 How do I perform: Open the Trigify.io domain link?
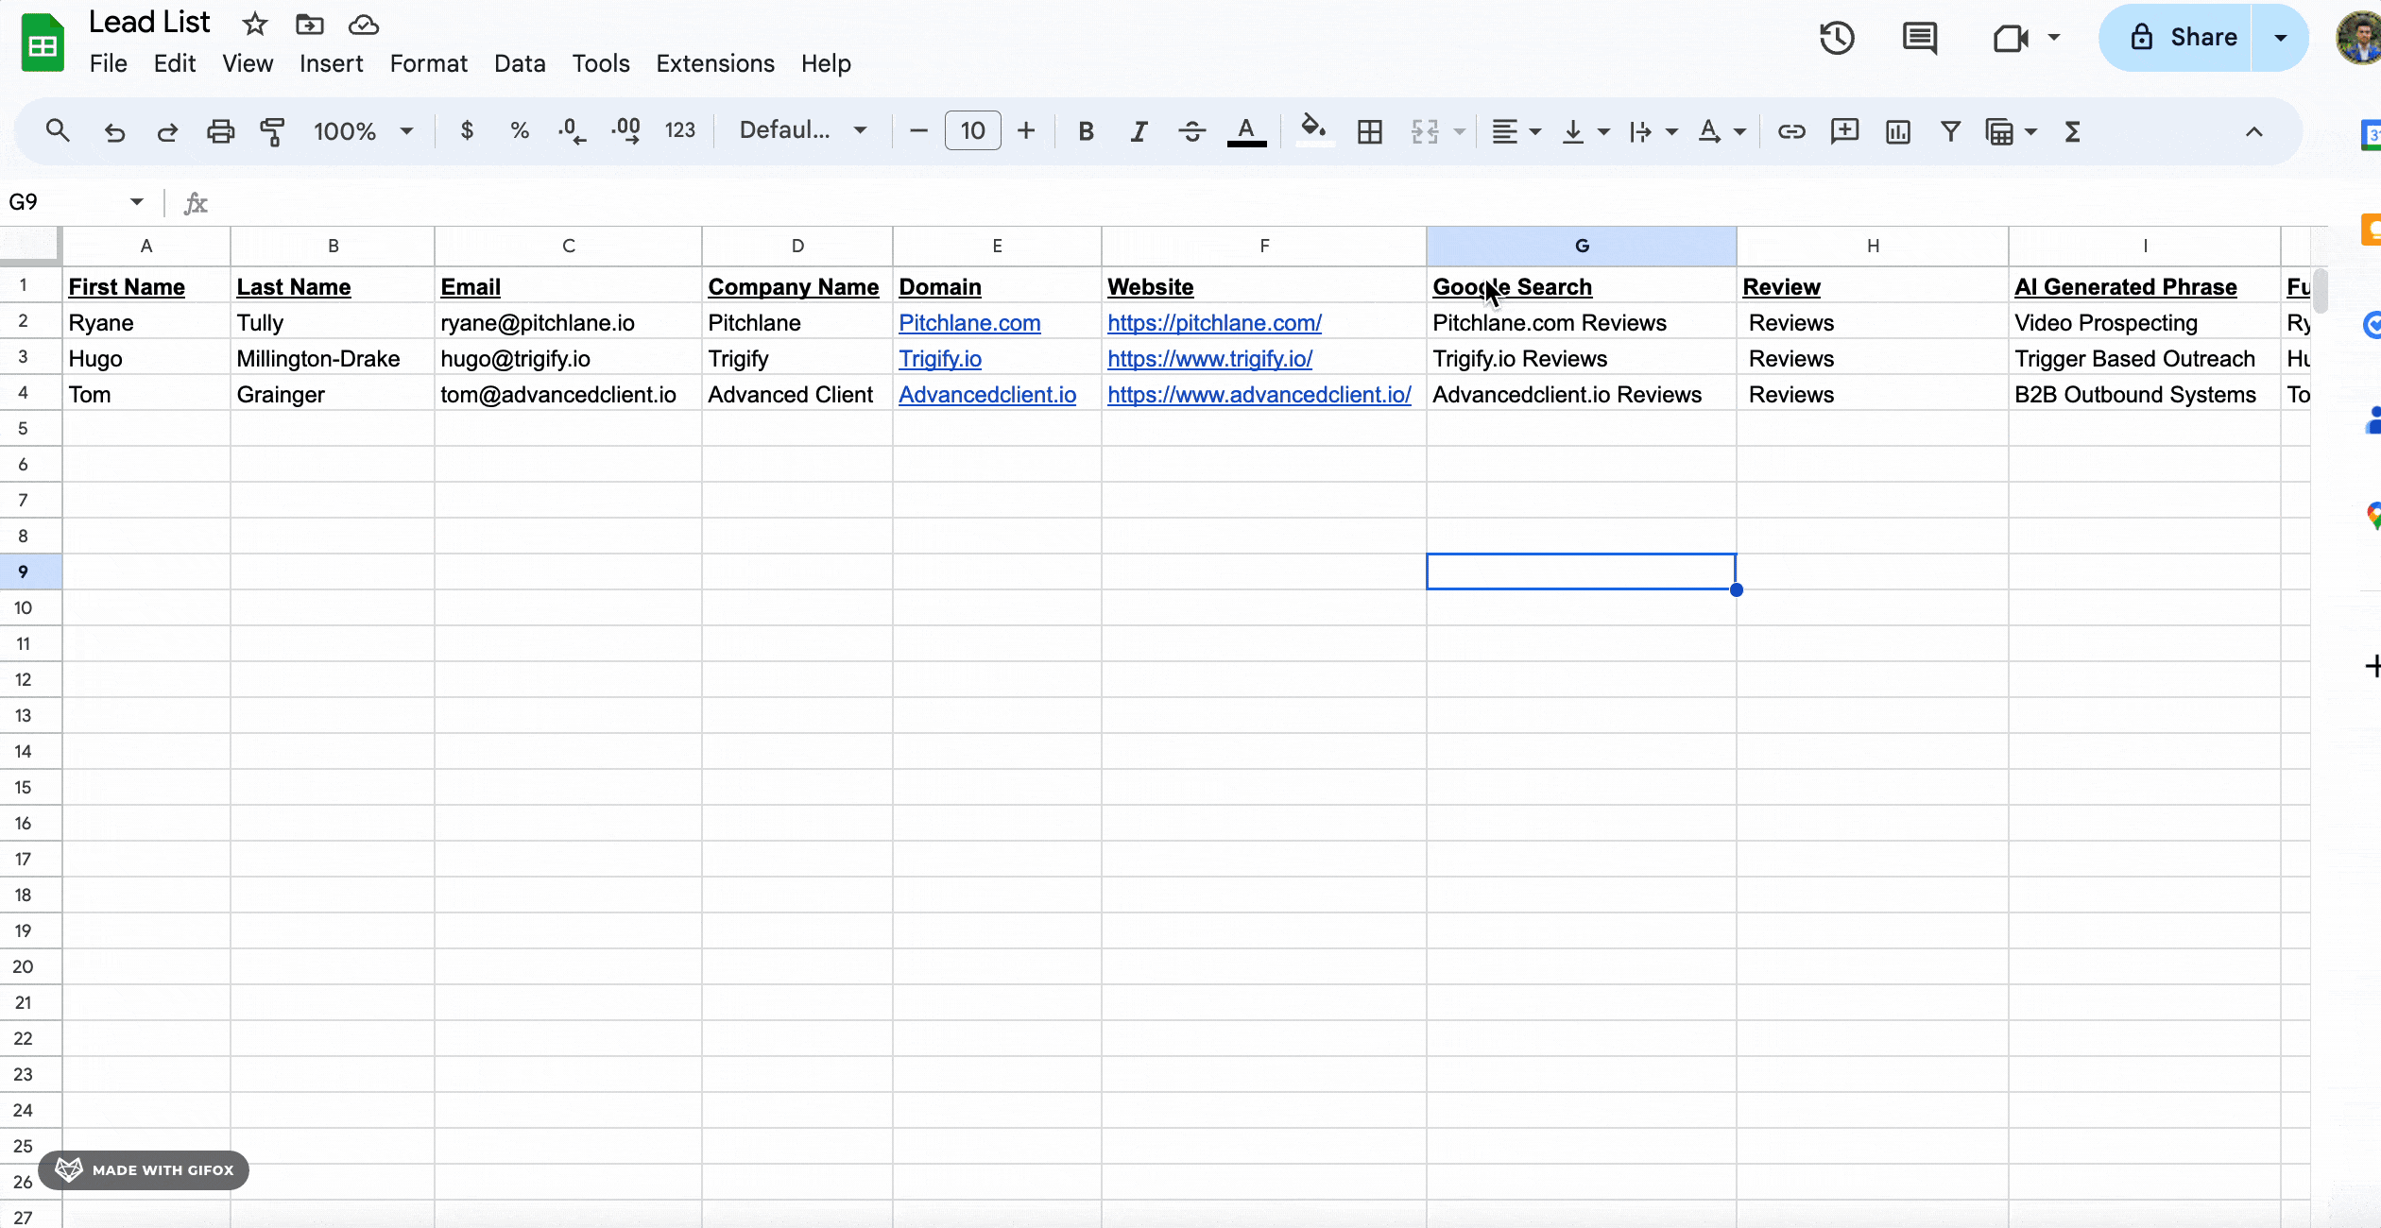pos(940,359)
